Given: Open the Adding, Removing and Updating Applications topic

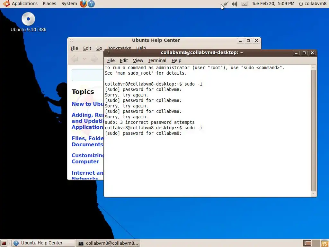Looking at the screenshot, I should point(88,121).
